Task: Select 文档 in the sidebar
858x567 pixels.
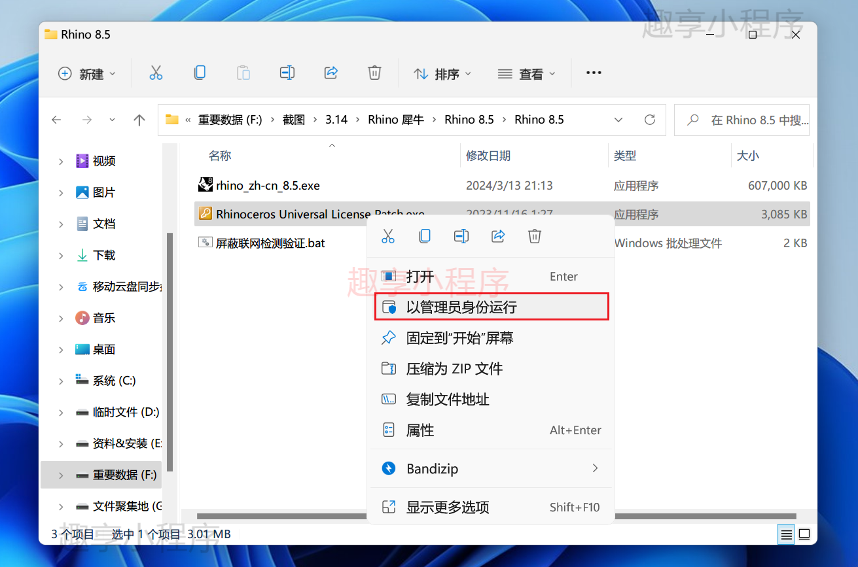Action: pyautogui.click(x=104, y=224)
